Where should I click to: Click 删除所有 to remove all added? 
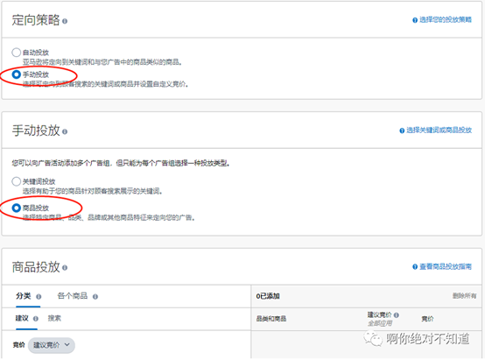pos(465,296)
